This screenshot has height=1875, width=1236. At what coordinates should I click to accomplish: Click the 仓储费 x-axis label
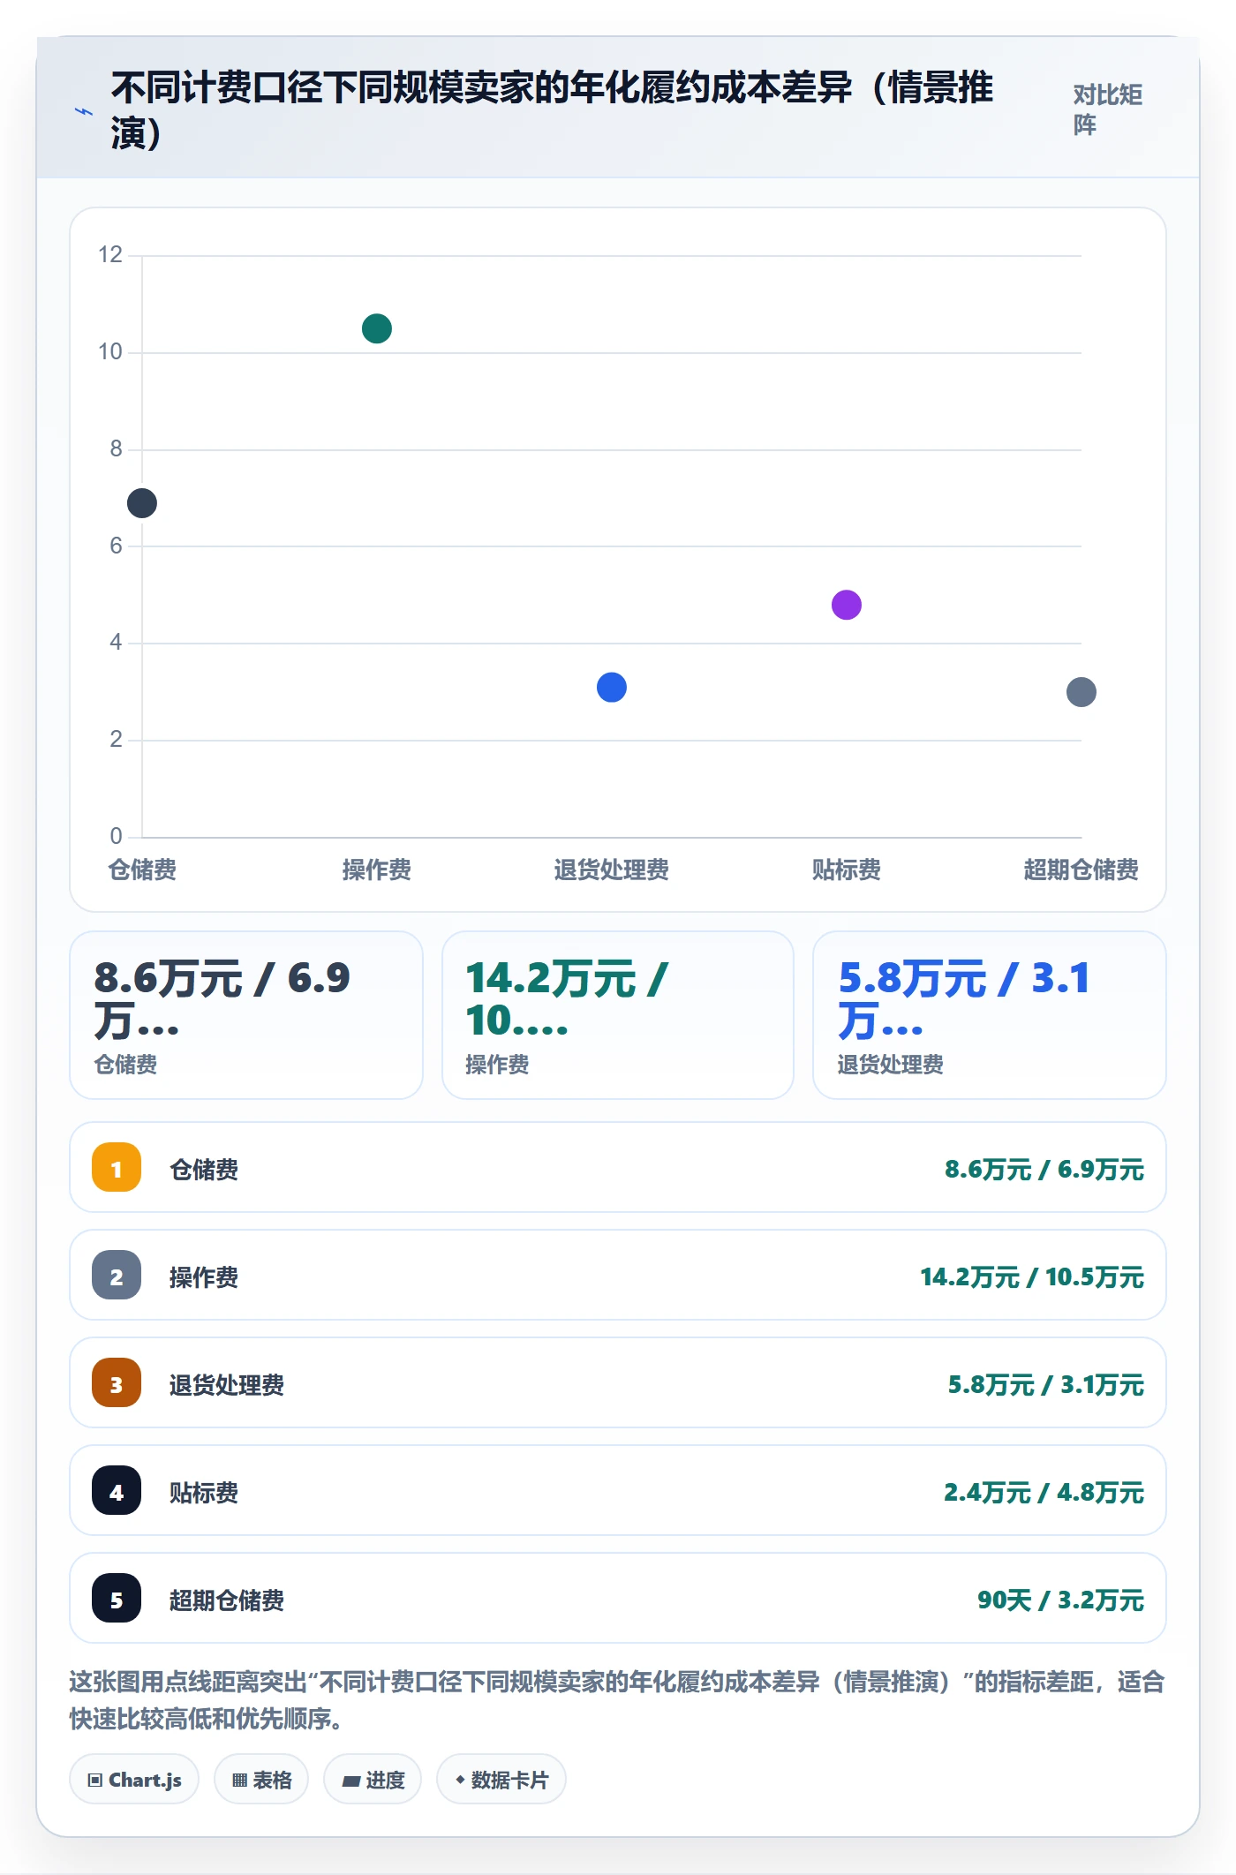point(142,870)
